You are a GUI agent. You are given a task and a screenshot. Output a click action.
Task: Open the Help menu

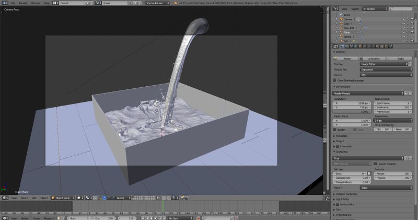47,3
